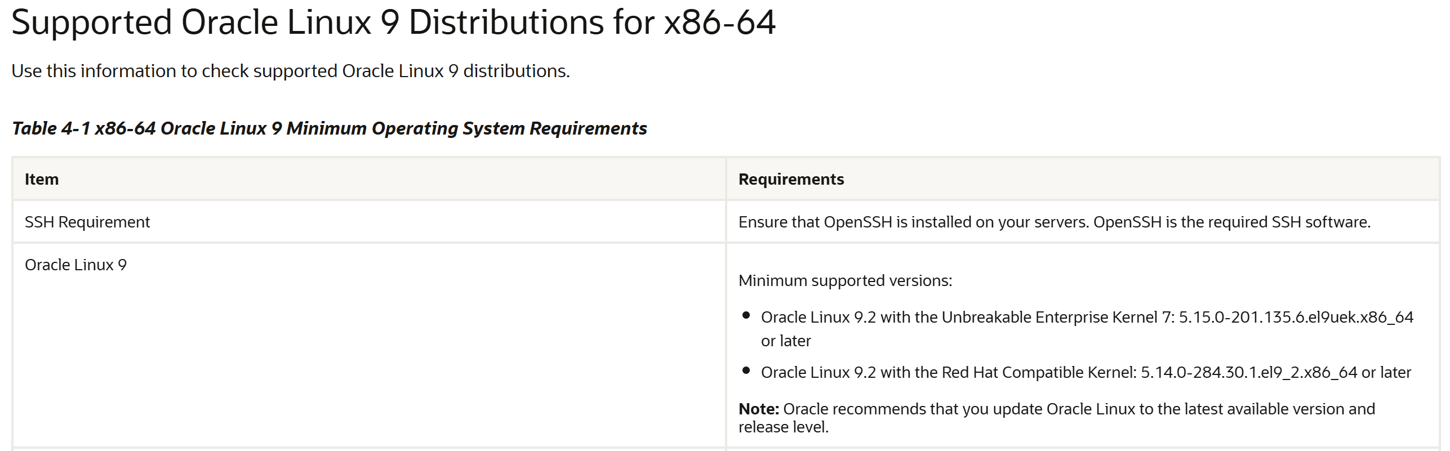Click kernel version 5.14.0-284.30.1.el9_2.x86_64

(x=1249, y=372)
